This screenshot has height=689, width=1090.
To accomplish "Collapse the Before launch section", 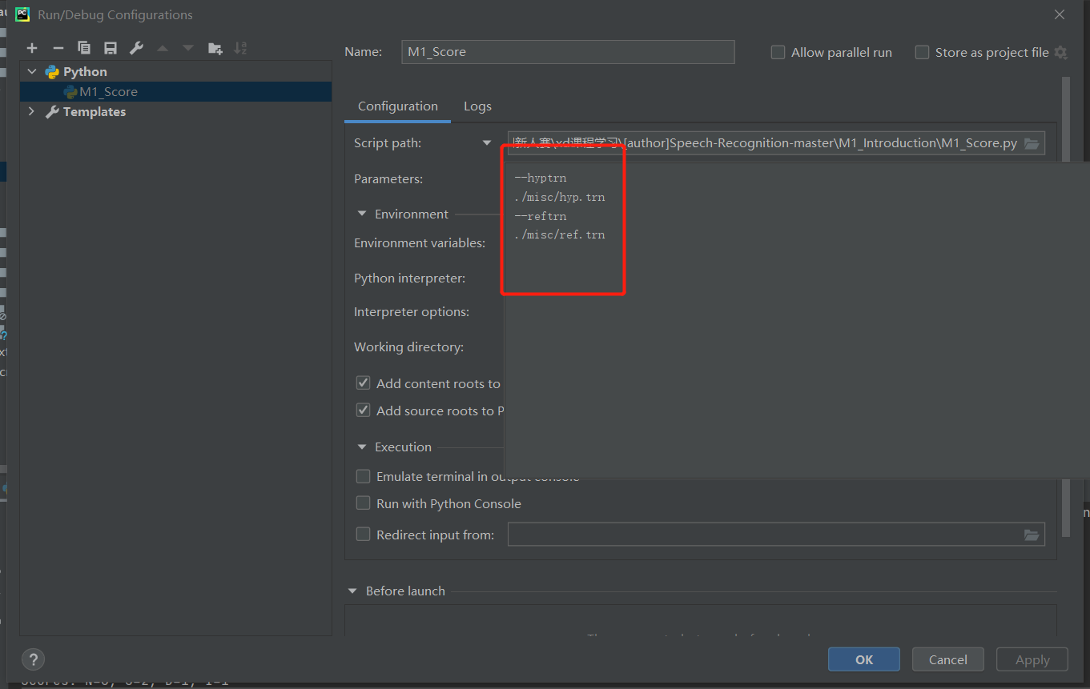I will tap(352, 591).
